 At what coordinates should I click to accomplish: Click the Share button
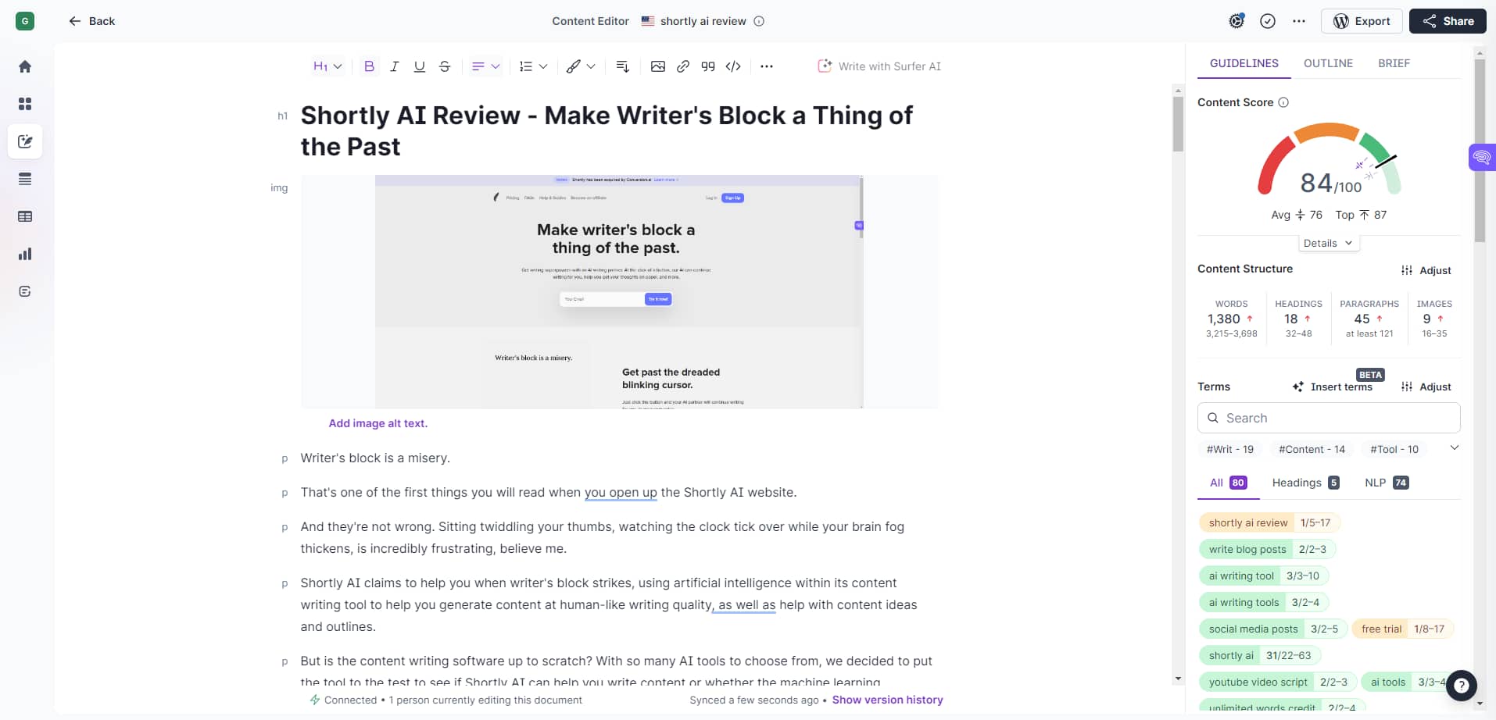point(1448,21)
